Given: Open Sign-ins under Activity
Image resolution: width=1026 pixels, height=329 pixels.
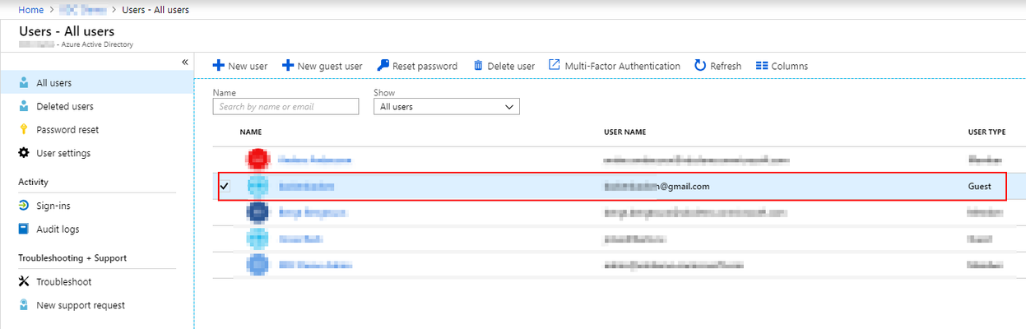Looking at the screenshot, I should click(97, 206).
